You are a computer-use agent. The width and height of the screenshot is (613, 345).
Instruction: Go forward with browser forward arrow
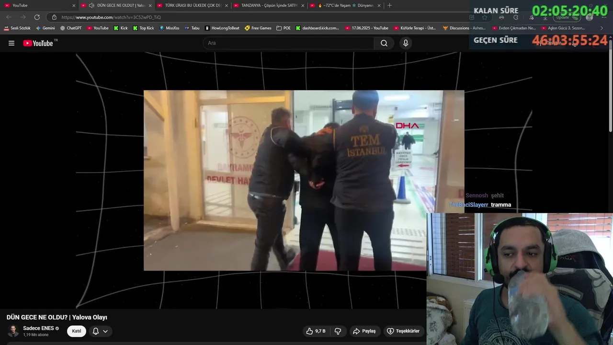tap(23, 17)
